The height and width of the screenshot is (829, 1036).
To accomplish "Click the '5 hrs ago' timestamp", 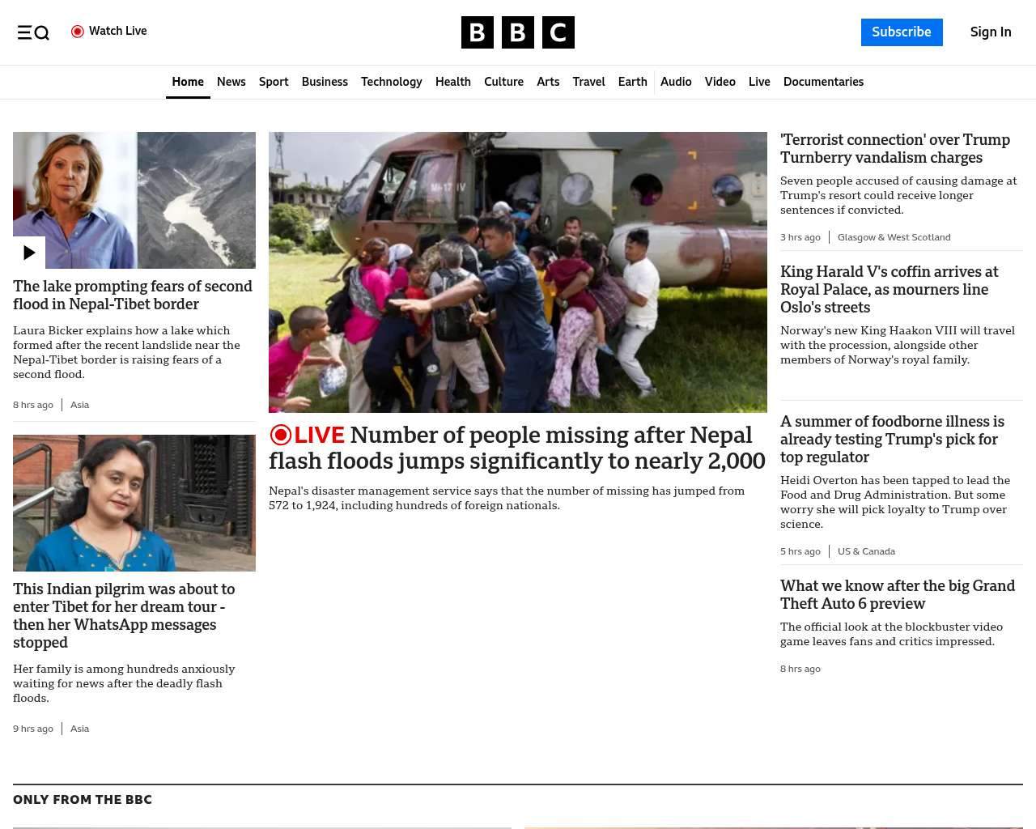I will [x=800, y=551].
